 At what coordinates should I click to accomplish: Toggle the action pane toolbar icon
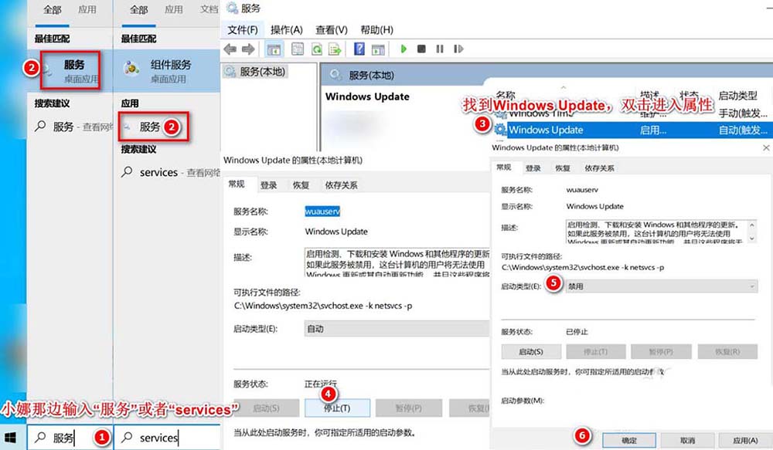(378, 49)
